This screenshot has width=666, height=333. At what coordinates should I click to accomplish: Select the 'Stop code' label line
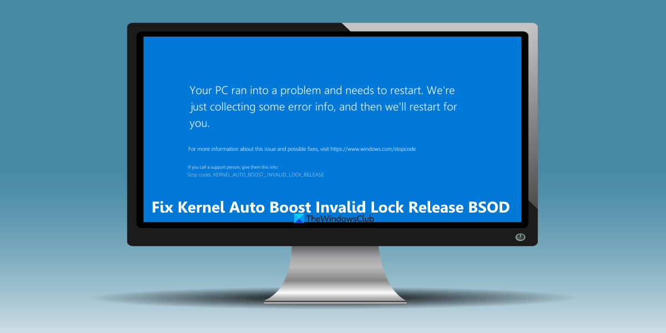click(x=200, y=174)
